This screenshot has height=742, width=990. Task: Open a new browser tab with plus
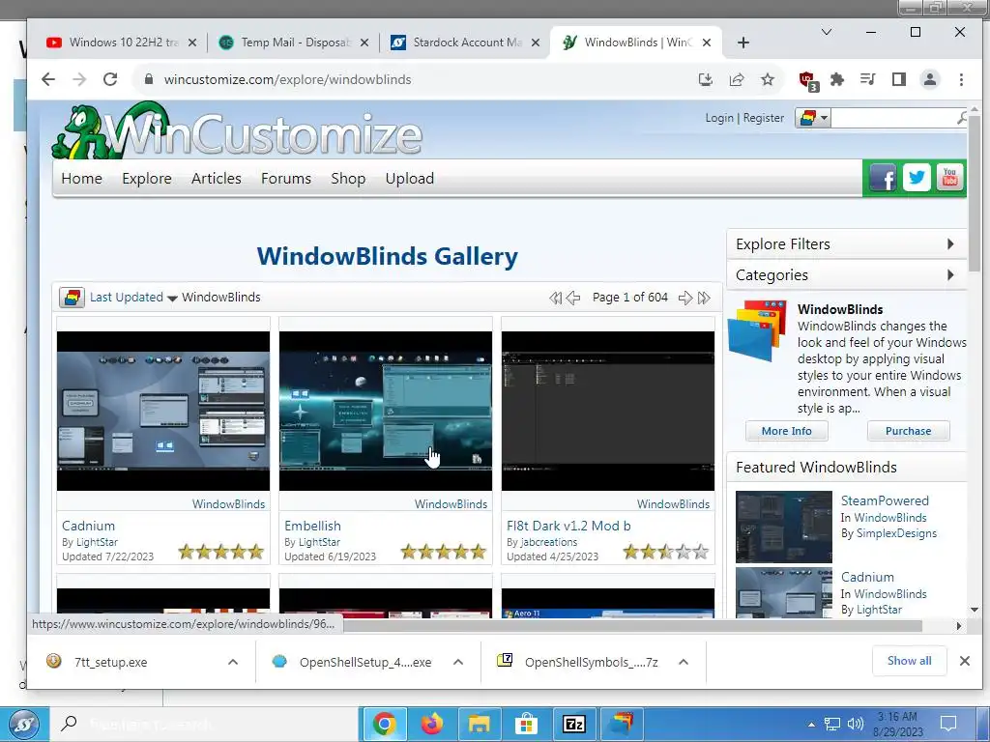pos(743,43)
